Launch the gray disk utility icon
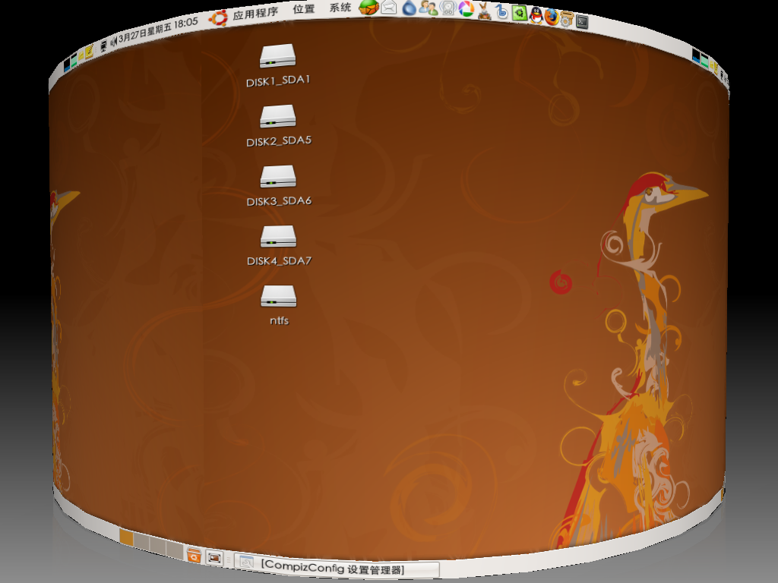Image resolution: width=778 pixels, height=583 pixels. [448, 8]
